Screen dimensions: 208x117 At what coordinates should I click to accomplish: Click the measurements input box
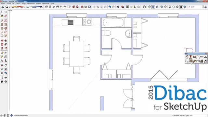tap(196, 116)
